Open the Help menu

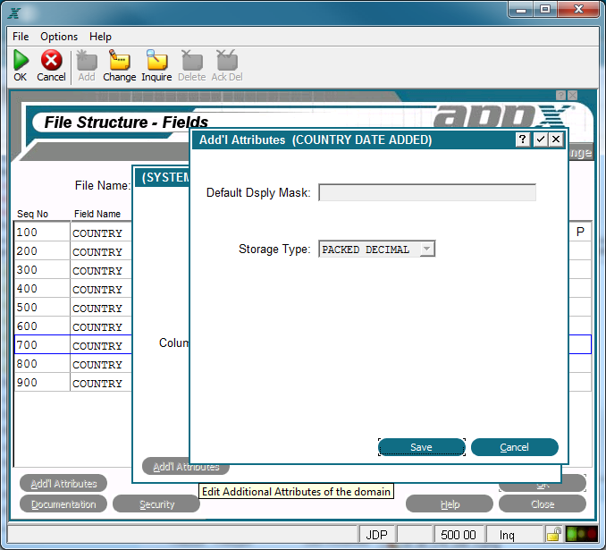(x=100, y=37)
